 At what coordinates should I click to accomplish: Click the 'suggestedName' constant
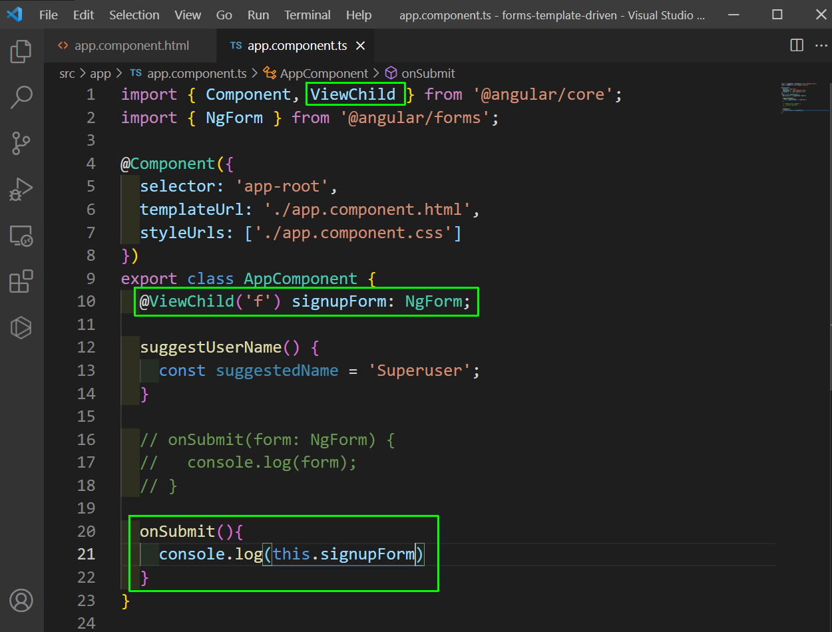coord(277,371)
